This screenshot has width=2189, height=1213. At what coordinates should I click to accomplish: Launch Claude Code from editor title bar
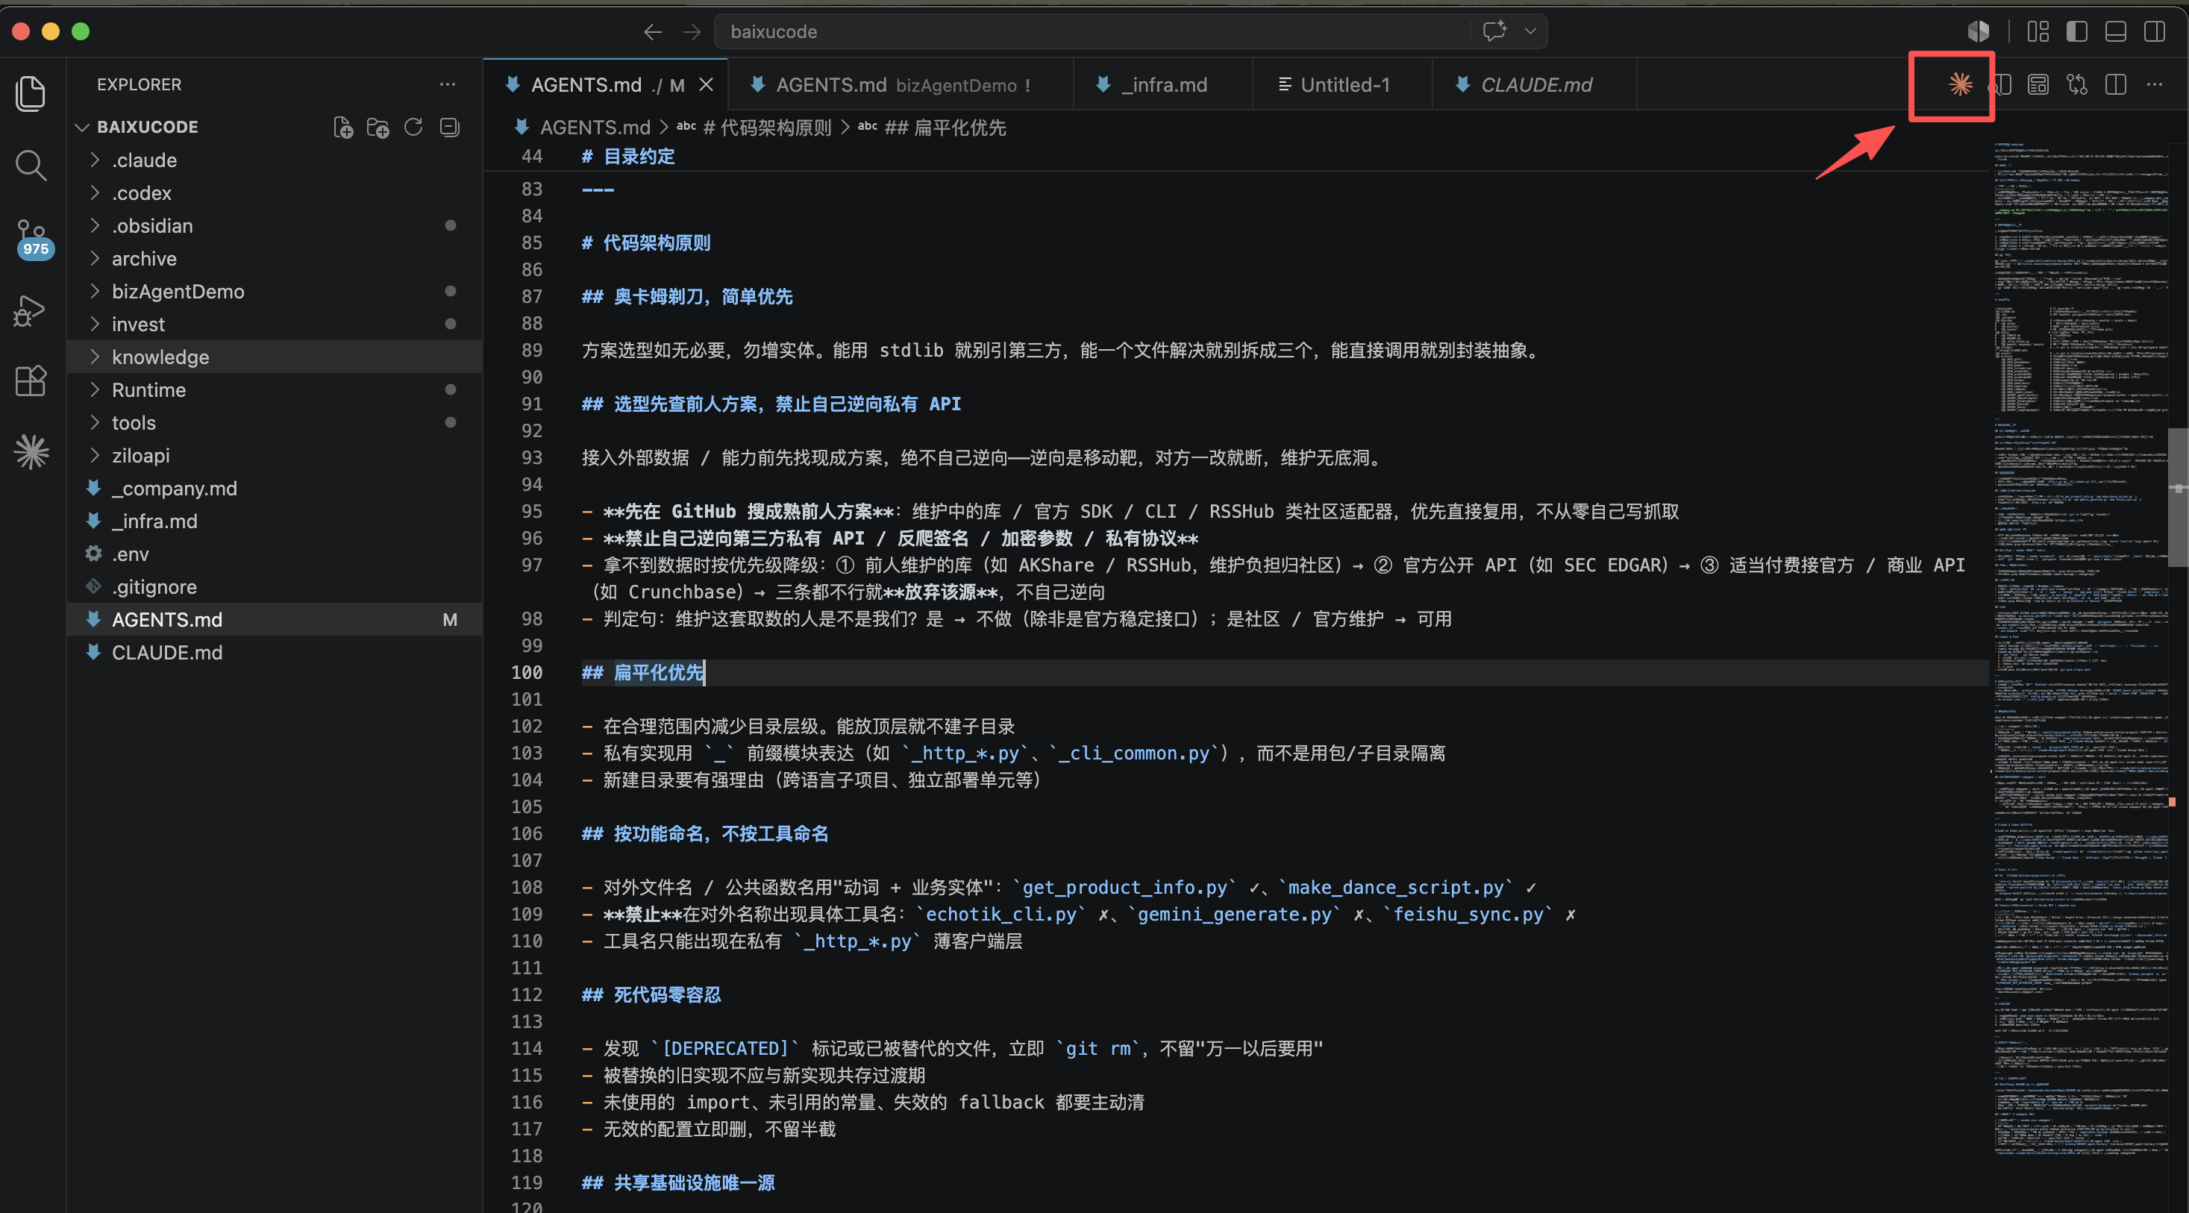(x=1961, y=84)
